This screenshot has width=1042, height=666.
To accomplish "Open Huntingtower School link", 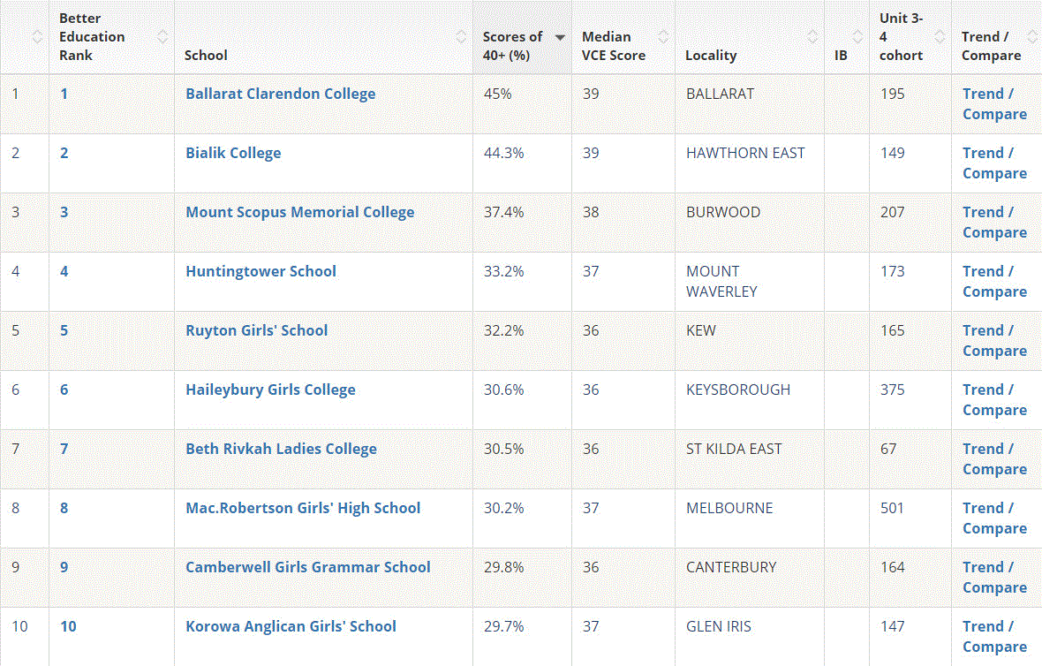I will 260,271.
